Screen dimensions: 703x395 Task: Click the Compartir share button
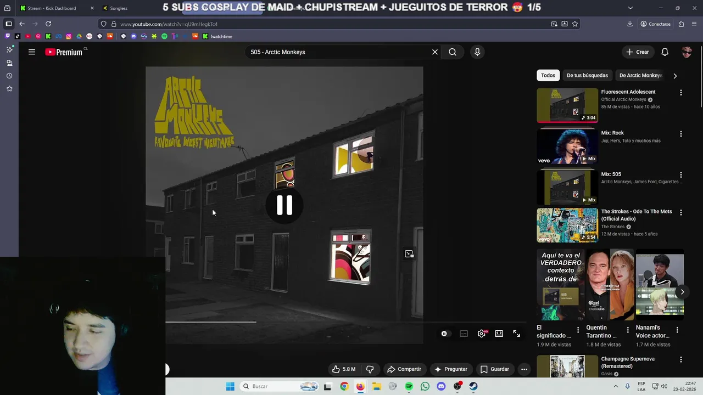[x=404, y=369]
